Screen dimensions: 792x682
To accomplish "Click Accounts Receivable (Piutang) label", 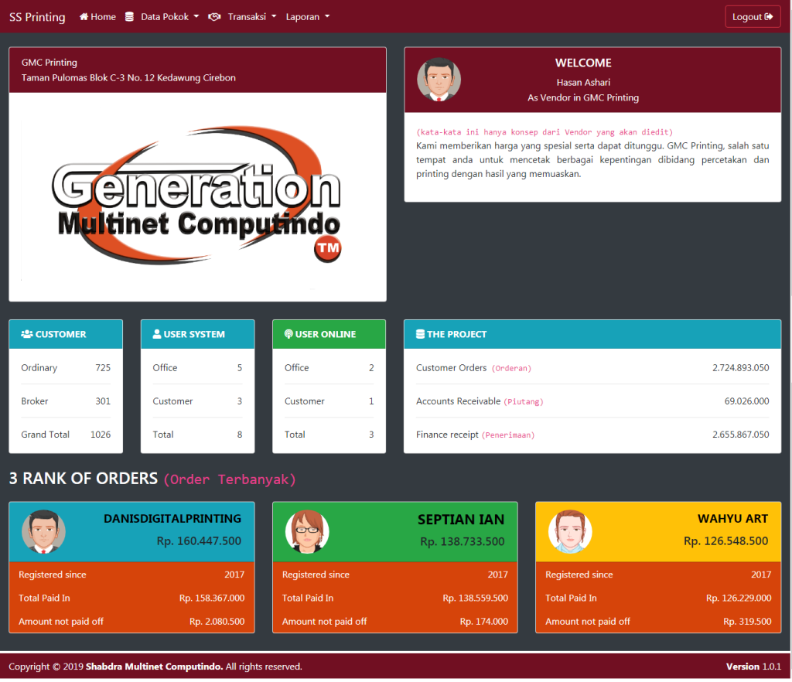I will tap(480, 401).
